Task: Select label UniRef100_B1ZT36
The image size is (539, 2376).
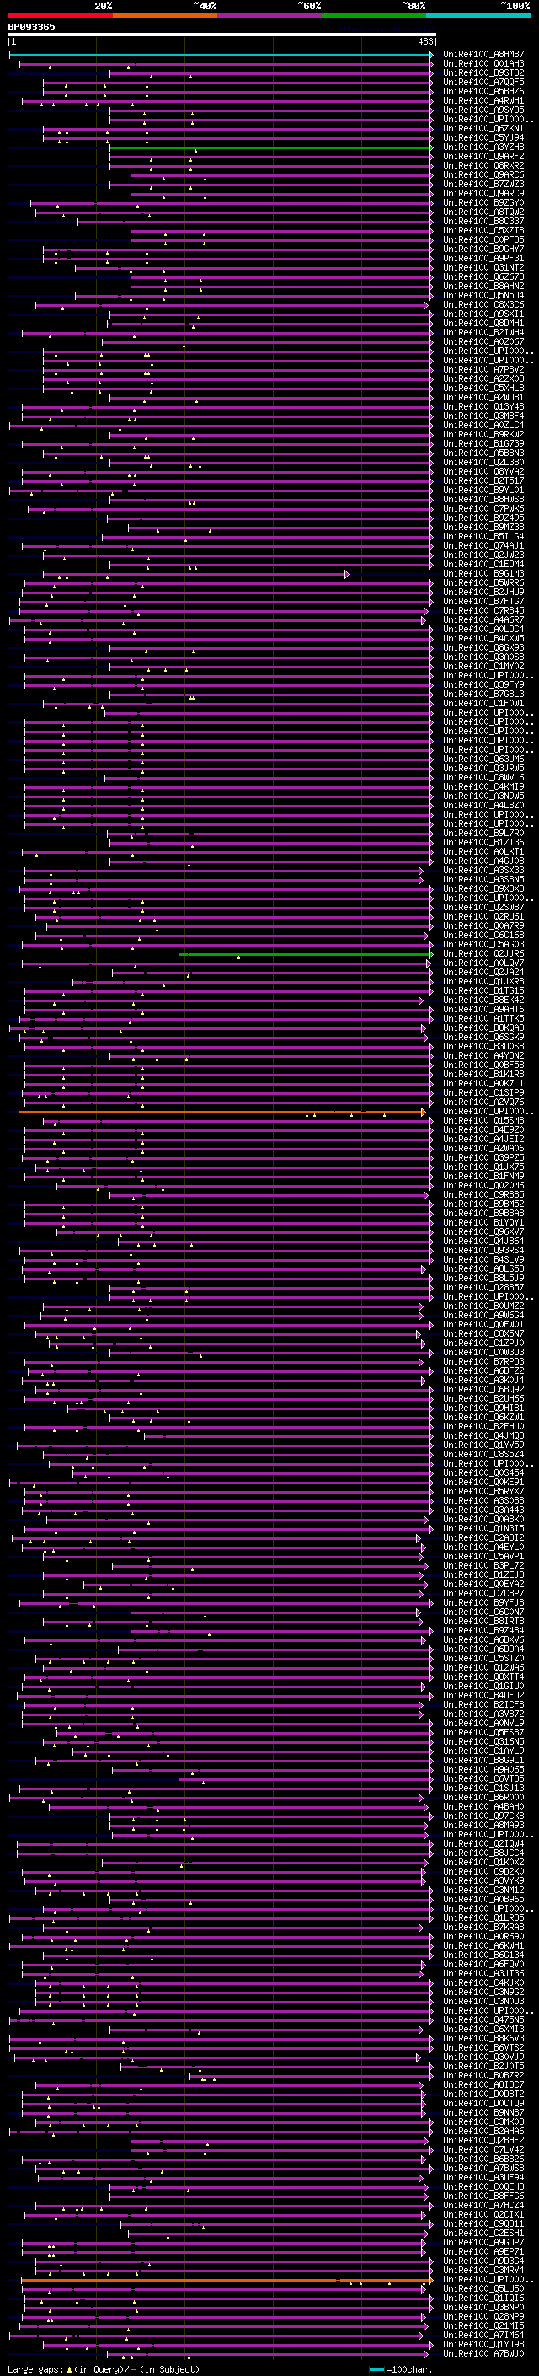Action: (483, 842)
